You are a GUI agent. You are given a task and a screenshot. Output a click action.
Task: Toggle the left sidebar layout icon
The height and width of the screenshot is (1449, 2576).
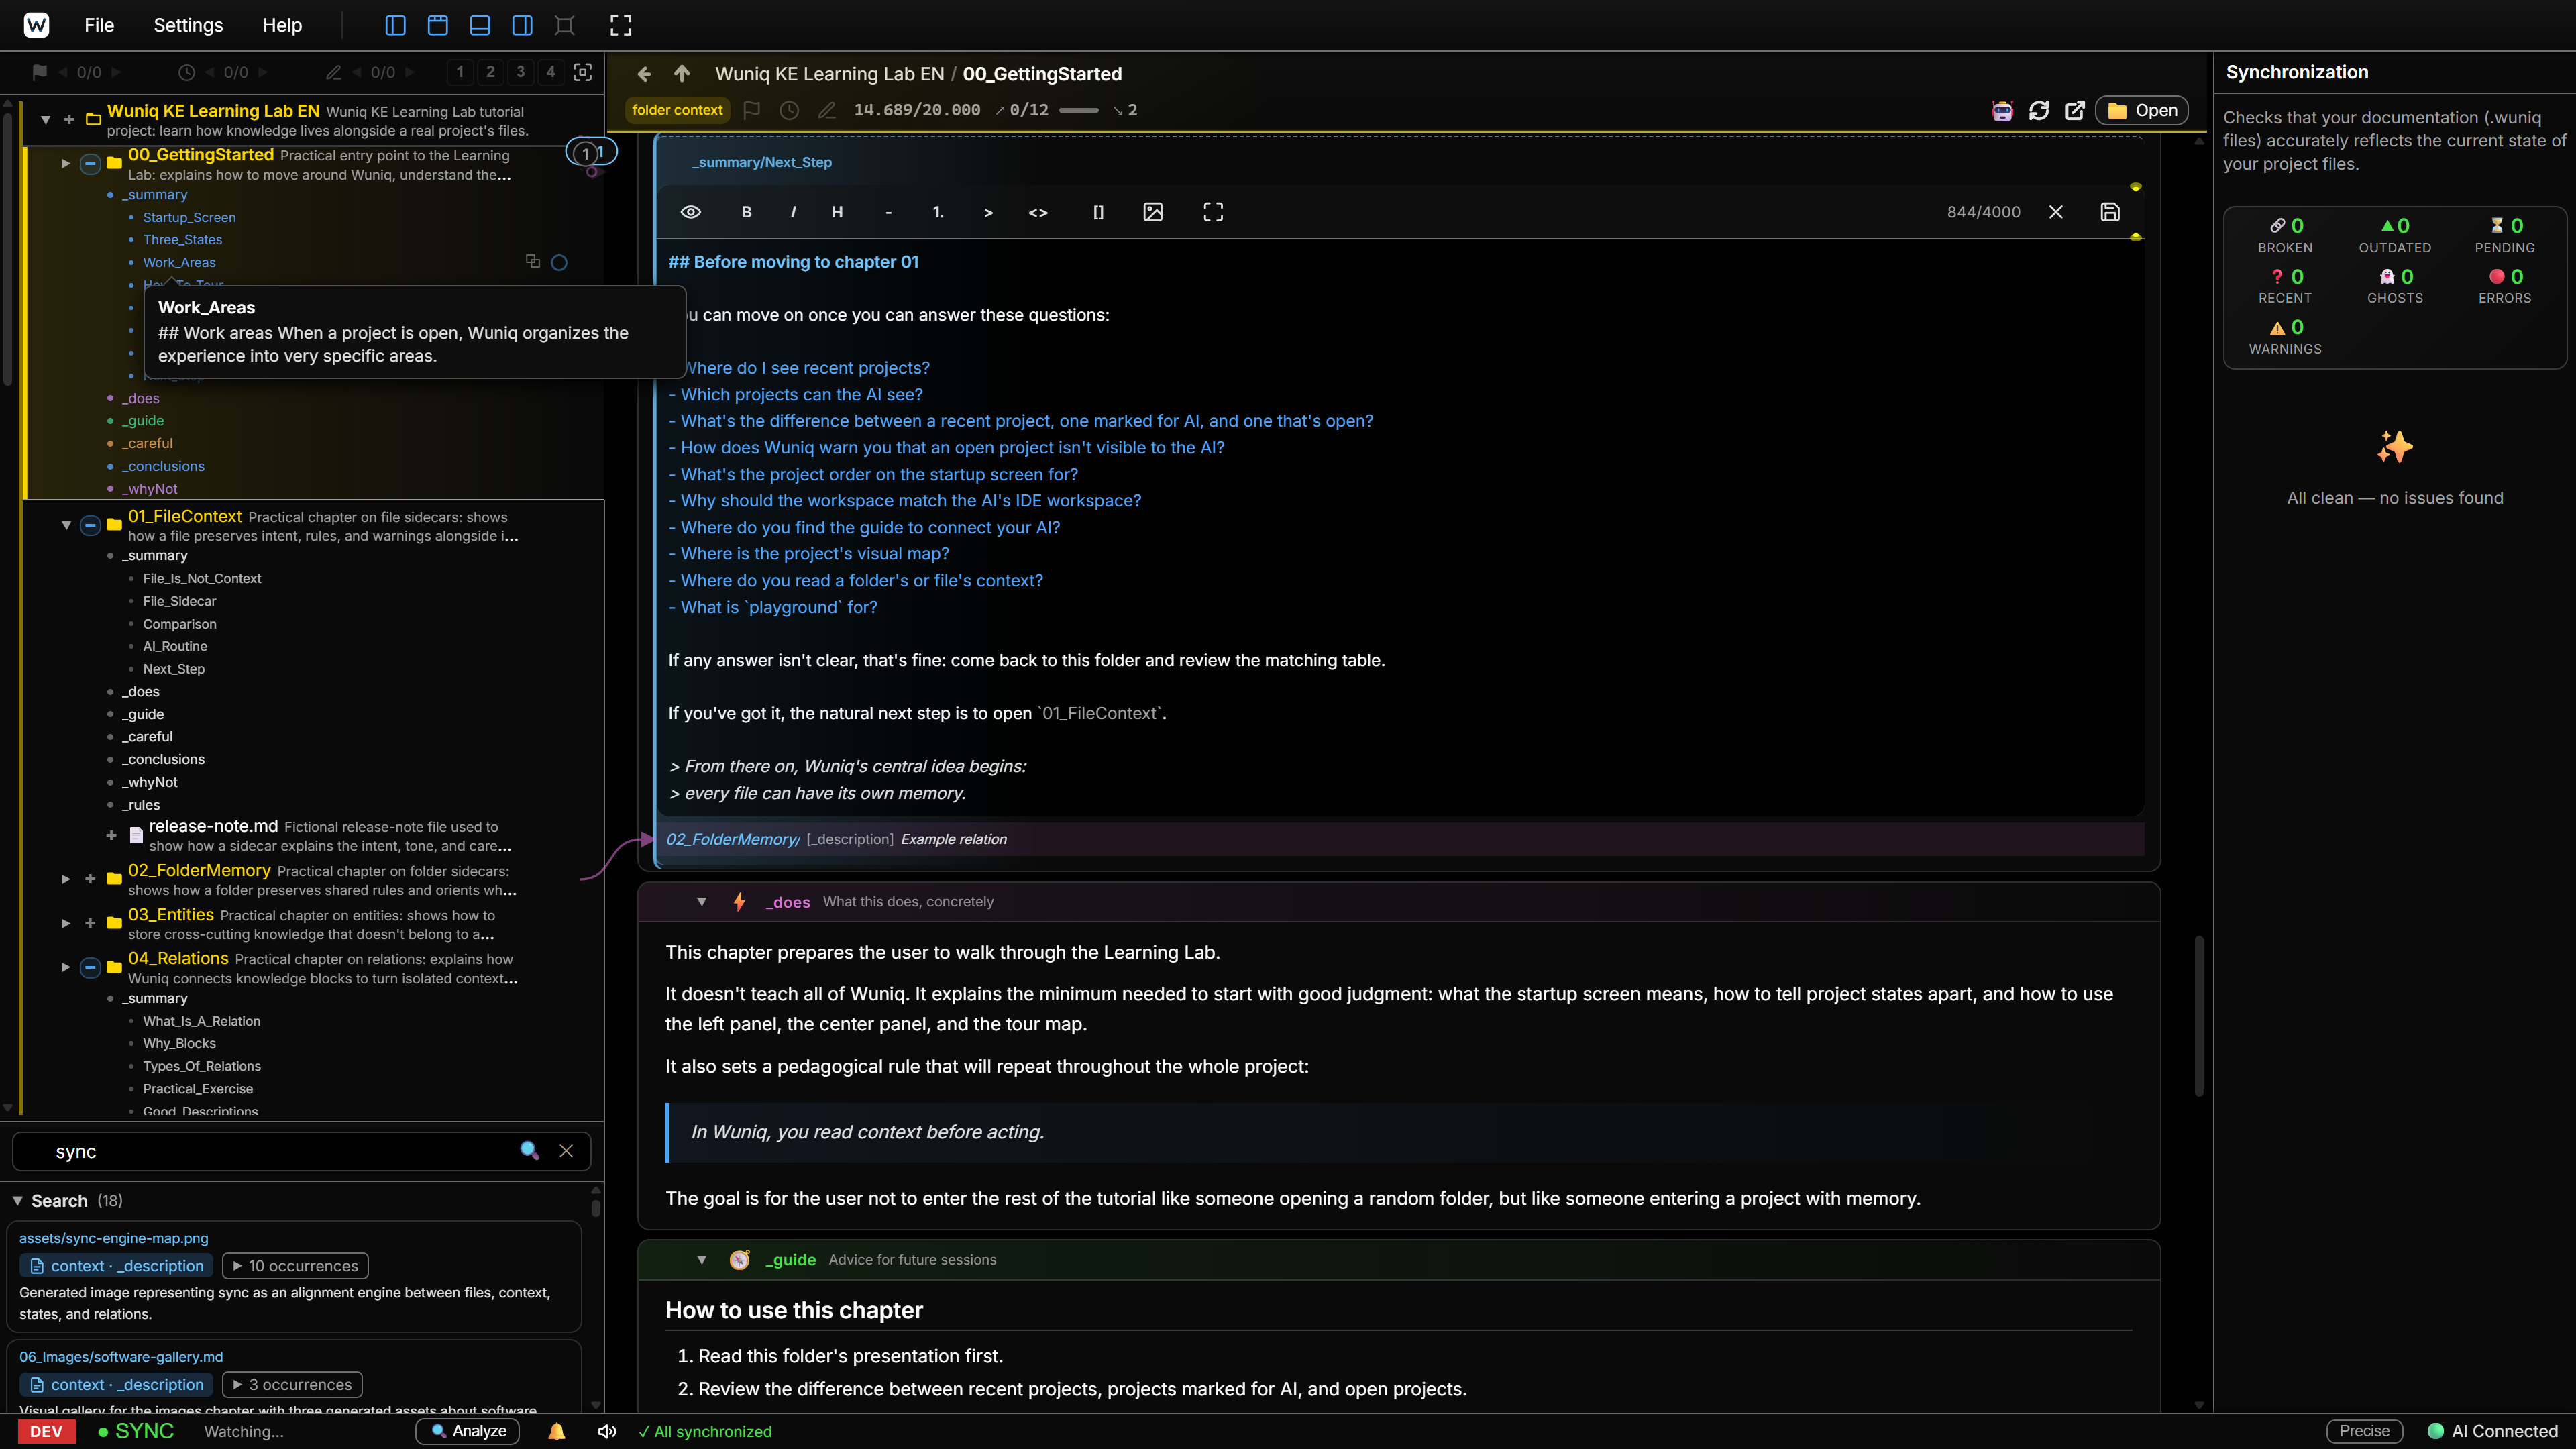[x=395, y=25]
